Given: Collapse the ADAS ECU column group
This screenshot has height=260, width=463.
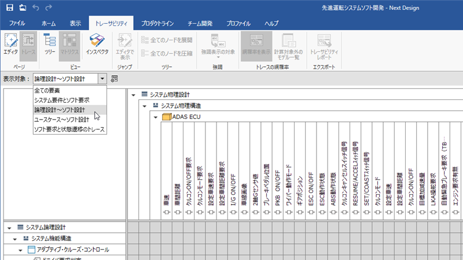Looking at the screenshot, I should [156, 117].
